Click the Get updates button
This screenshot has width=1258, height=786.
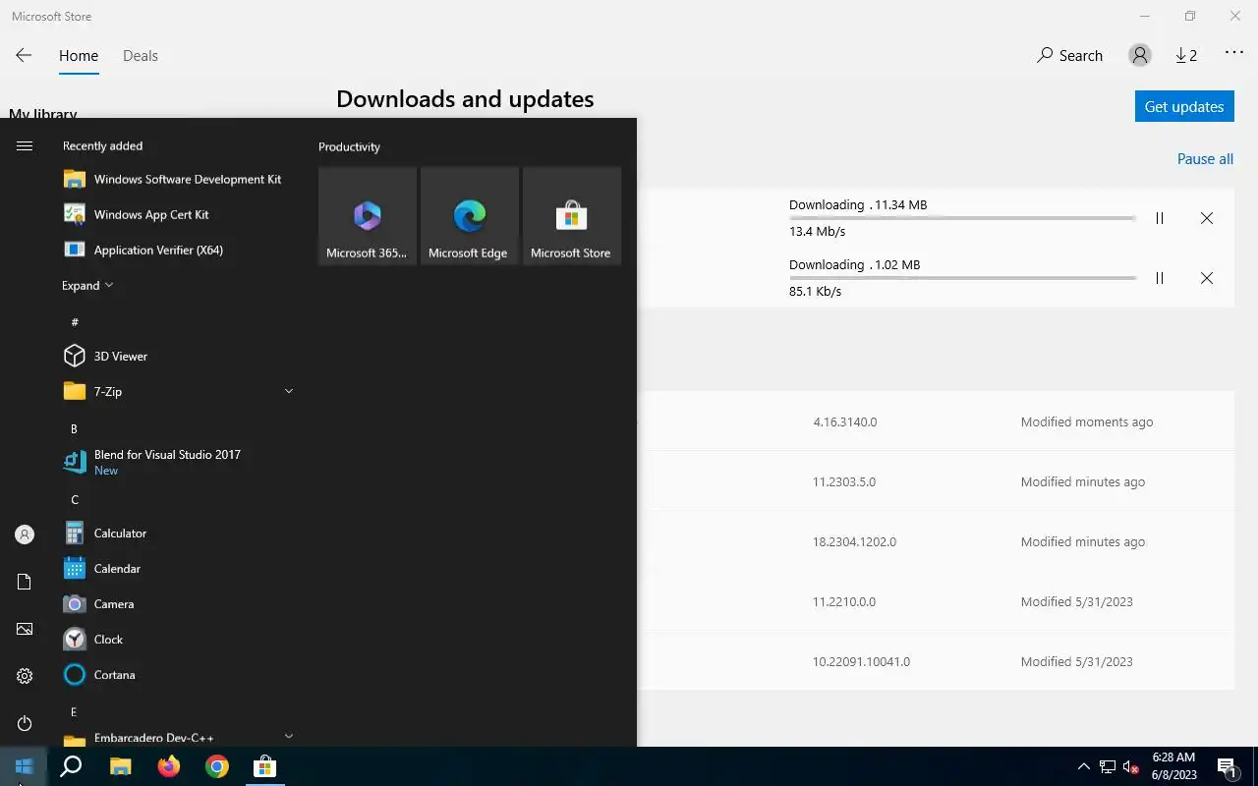1184,106
